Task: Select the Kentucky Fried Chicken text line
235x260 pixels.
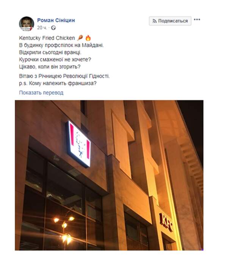Action: coord(47,38)
